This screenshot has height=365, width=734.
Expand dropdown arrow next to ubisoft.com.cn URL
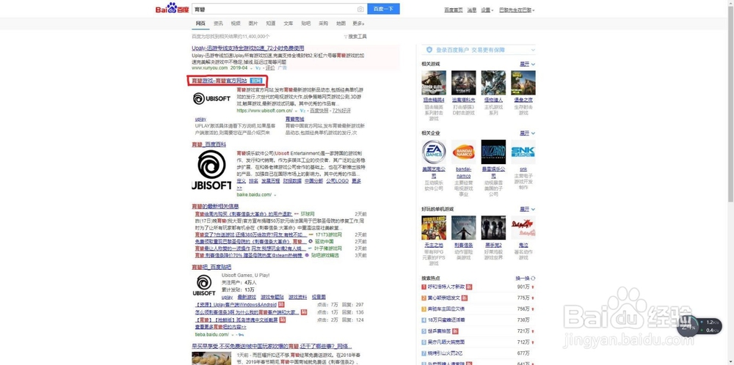296,111
